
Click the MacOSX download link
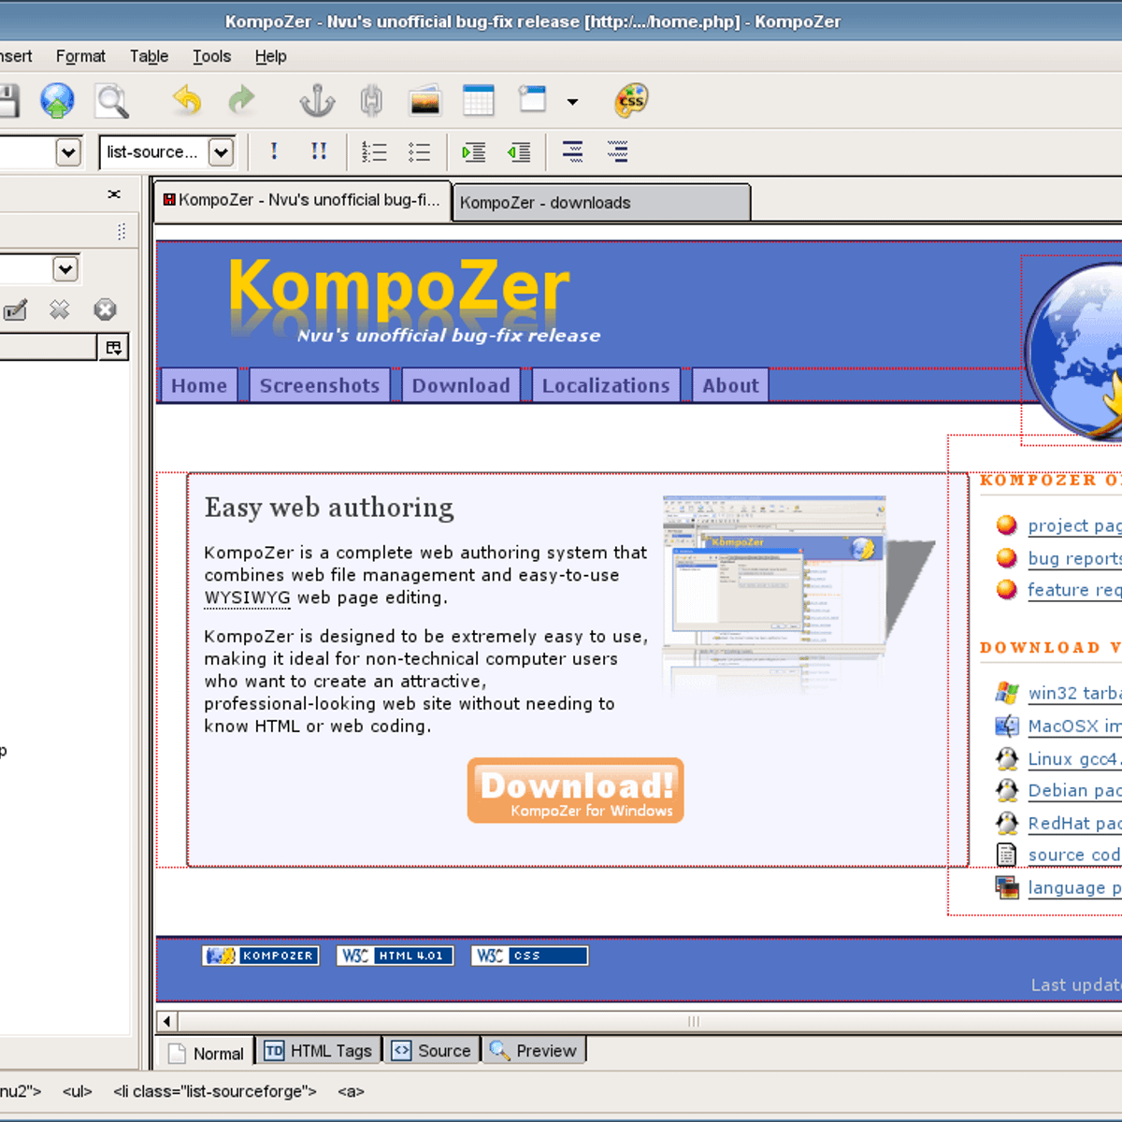coord(1074,726)
